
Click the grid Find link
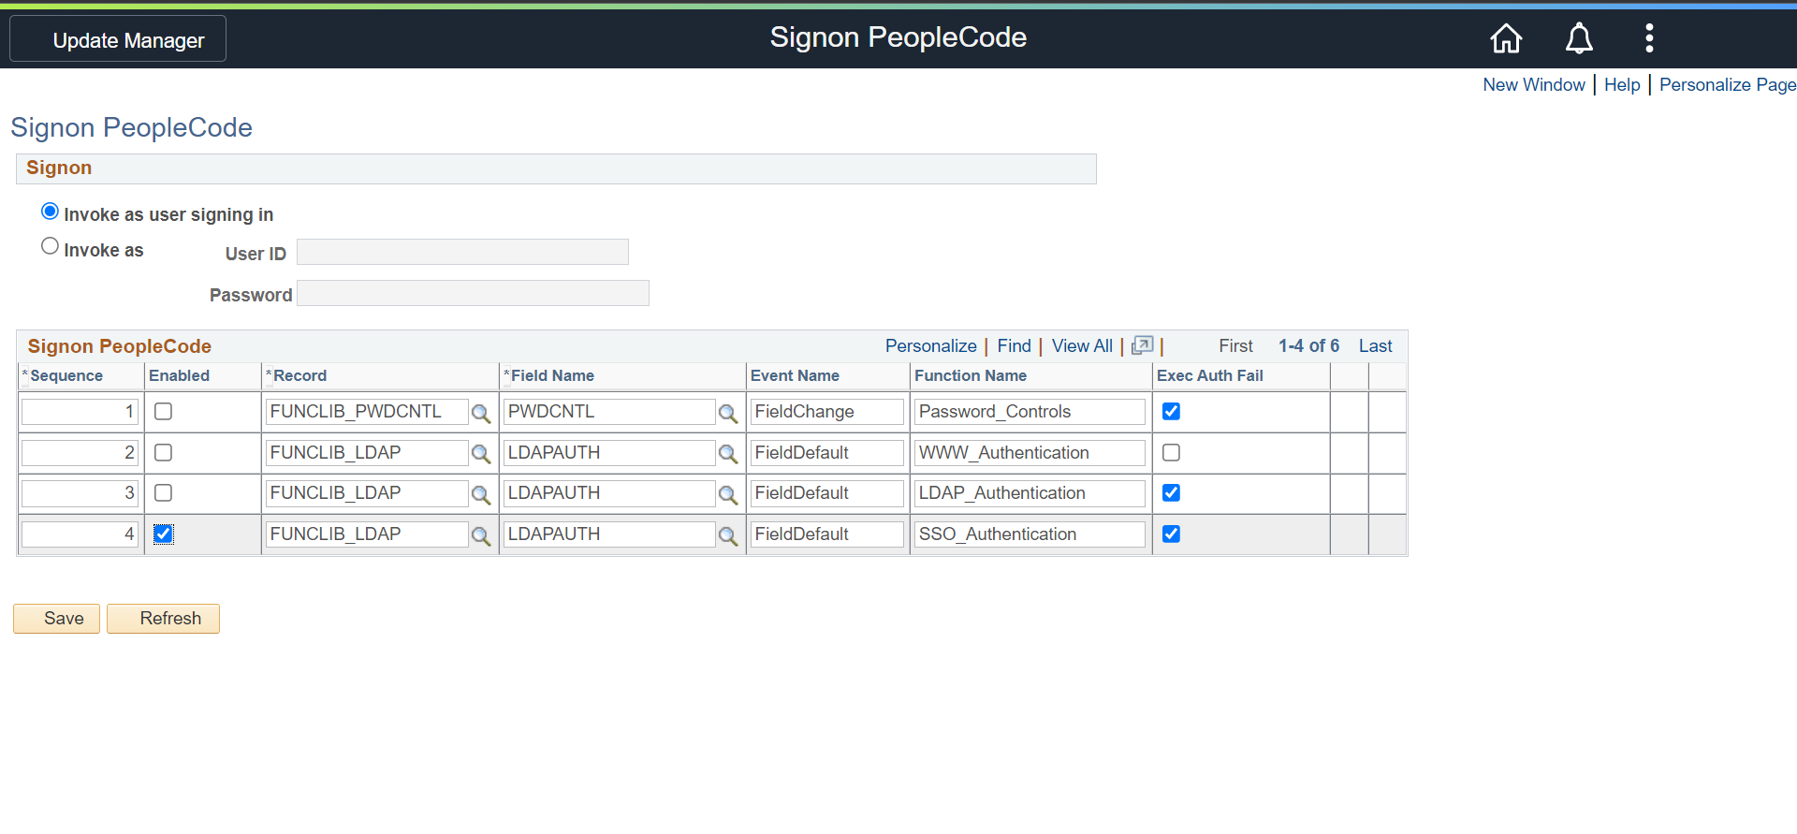1014,346
